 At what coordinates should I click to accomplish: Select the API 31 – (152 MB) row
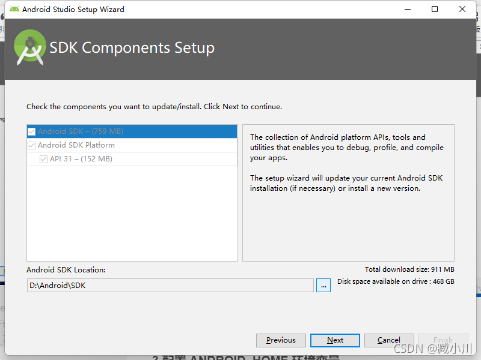(x=132, y=159)
